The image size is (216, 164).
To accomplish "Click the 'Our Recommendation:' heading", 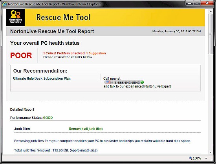I will tap(40, 71).
